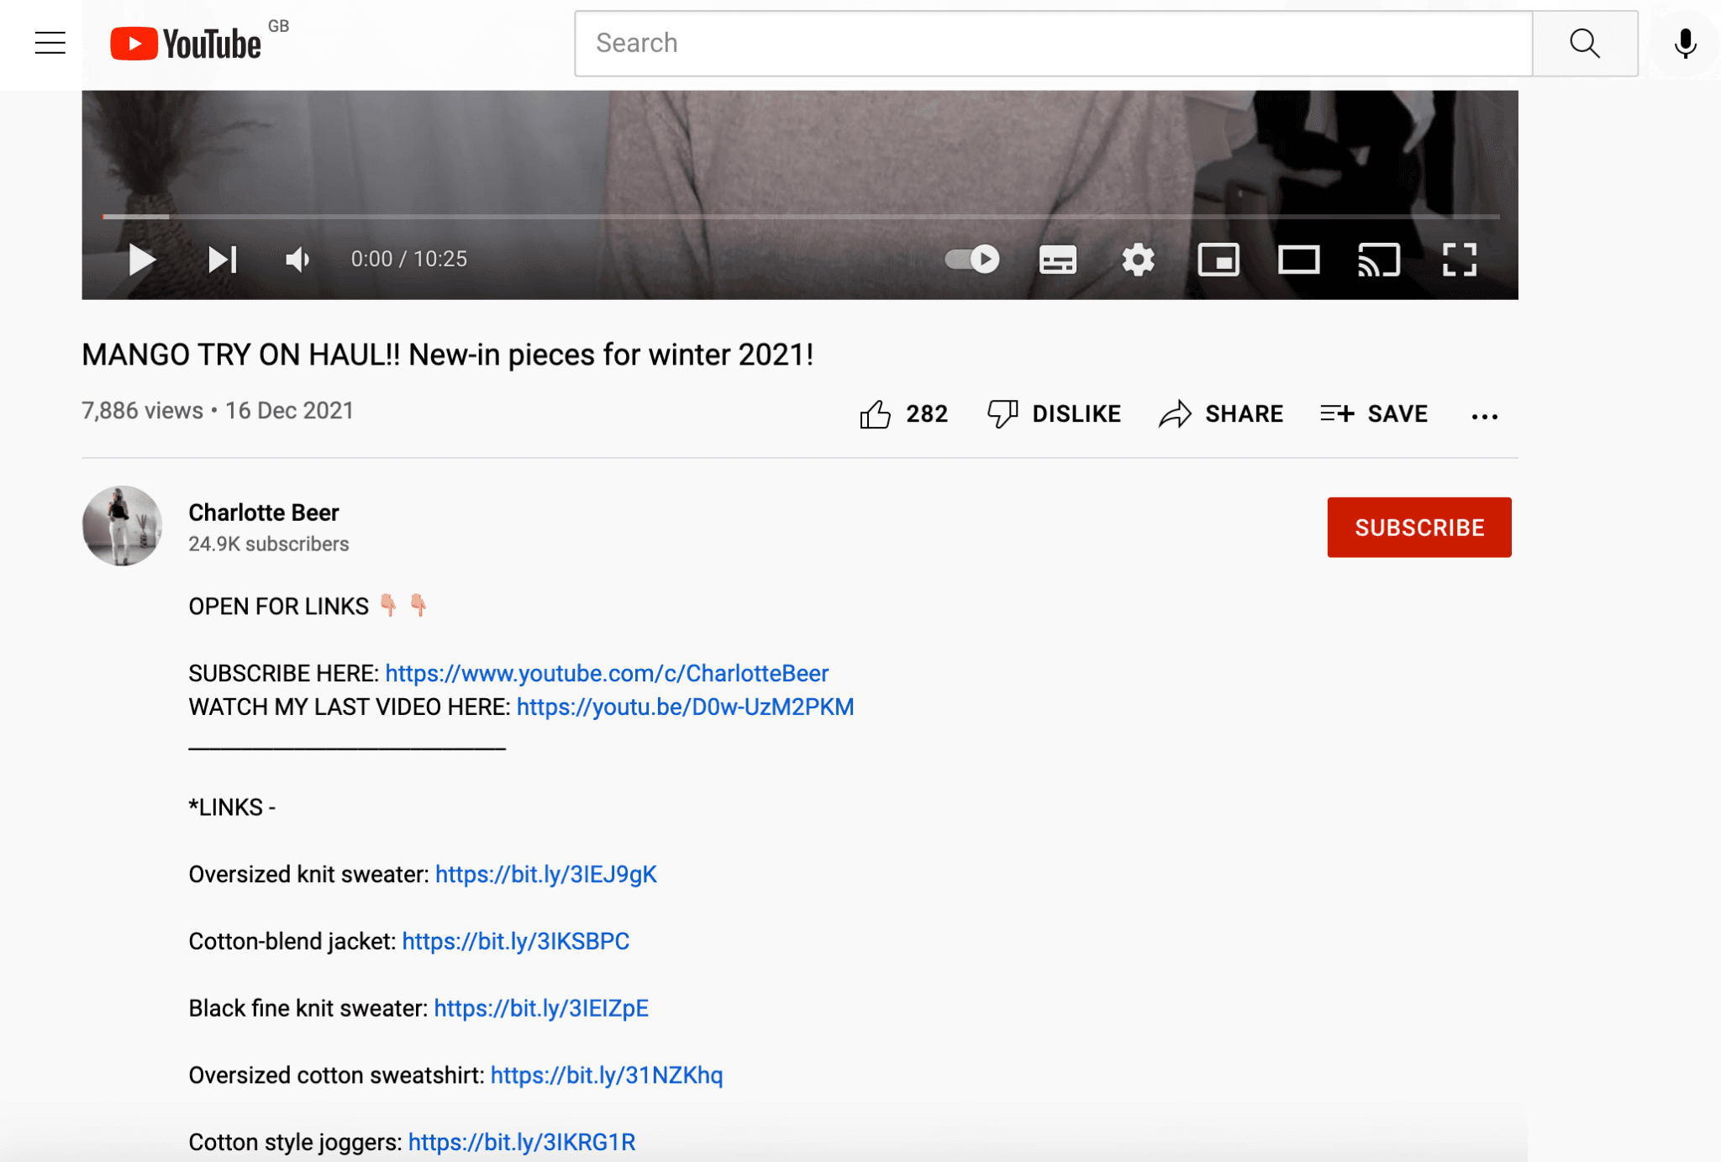1721x1162 pixels.
Task: Click the red SUBSCRIBE button
Action: click(1418, 527)
